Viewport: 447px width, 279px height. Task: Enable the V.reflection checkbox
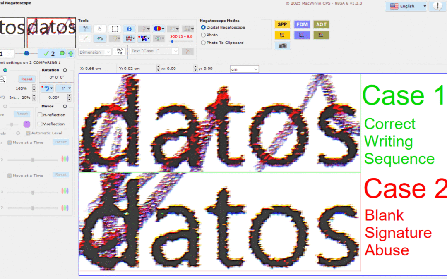(x=40, y=124)
